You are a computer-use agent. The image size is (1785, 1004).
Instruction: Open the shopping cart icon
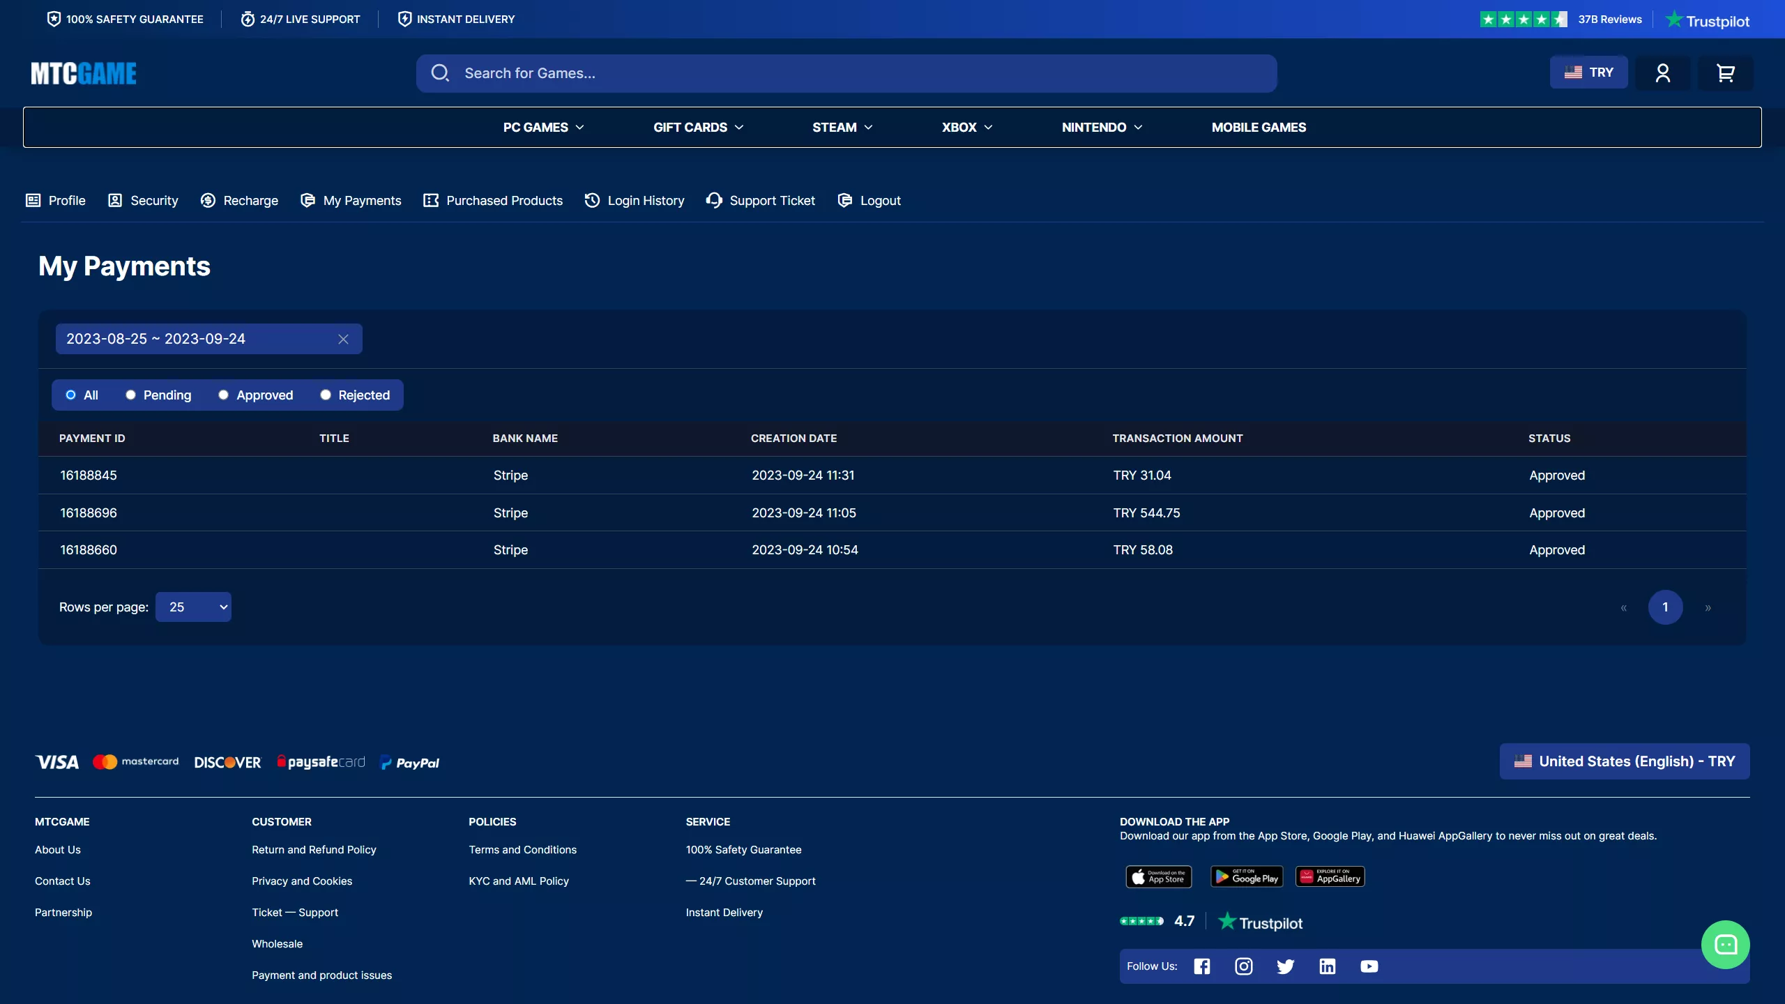point(1726,73)
